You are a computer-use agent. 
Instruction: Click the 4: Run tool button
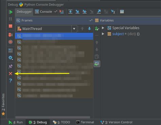point(16,122)
